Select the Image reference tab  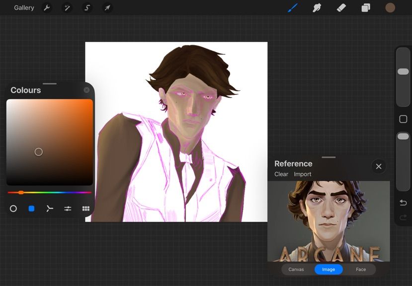(x=329, y=270)
